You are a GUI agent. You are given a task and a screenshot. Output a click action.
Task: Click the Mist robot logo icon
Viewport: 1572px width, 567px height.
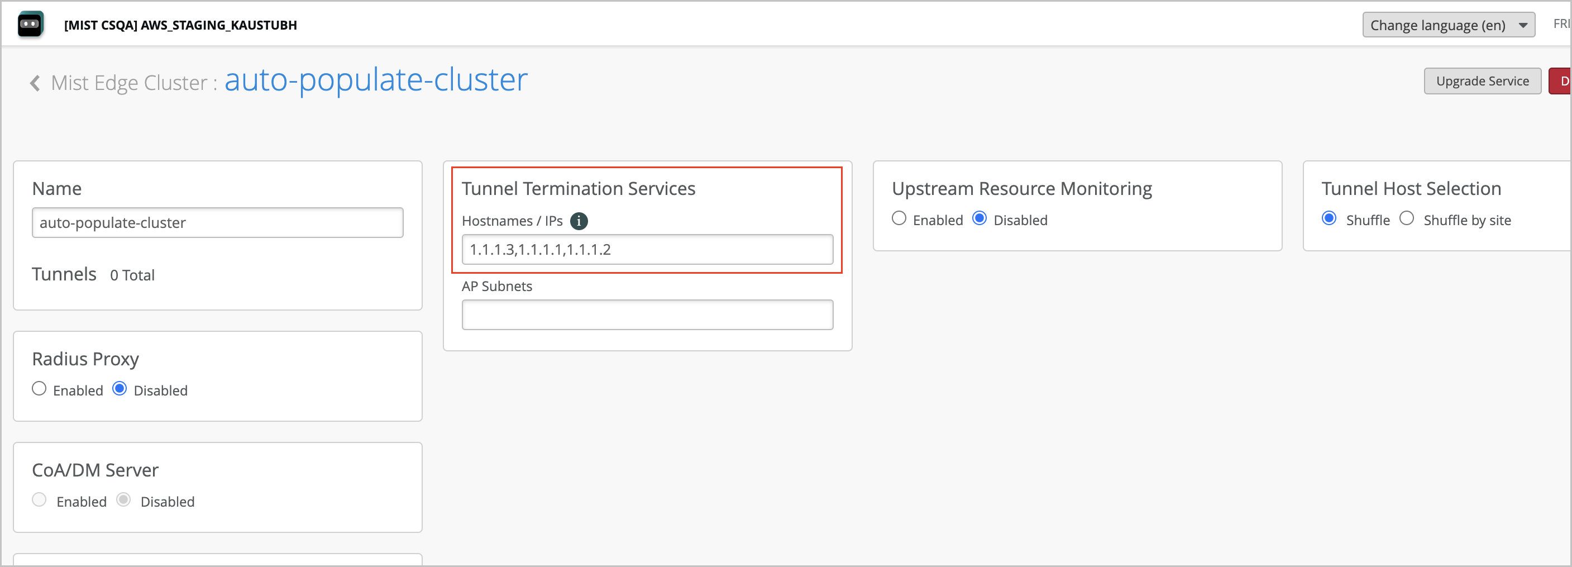[x=30, y=25]
